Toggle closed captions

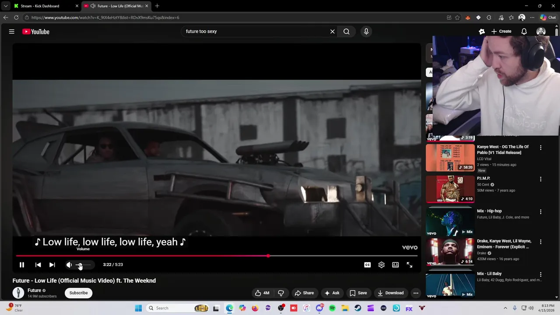[x=367, y=265]
